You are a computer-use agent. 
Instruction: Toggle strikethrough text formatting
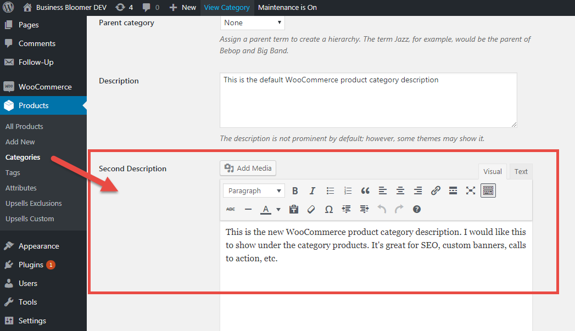click(231, 209)
